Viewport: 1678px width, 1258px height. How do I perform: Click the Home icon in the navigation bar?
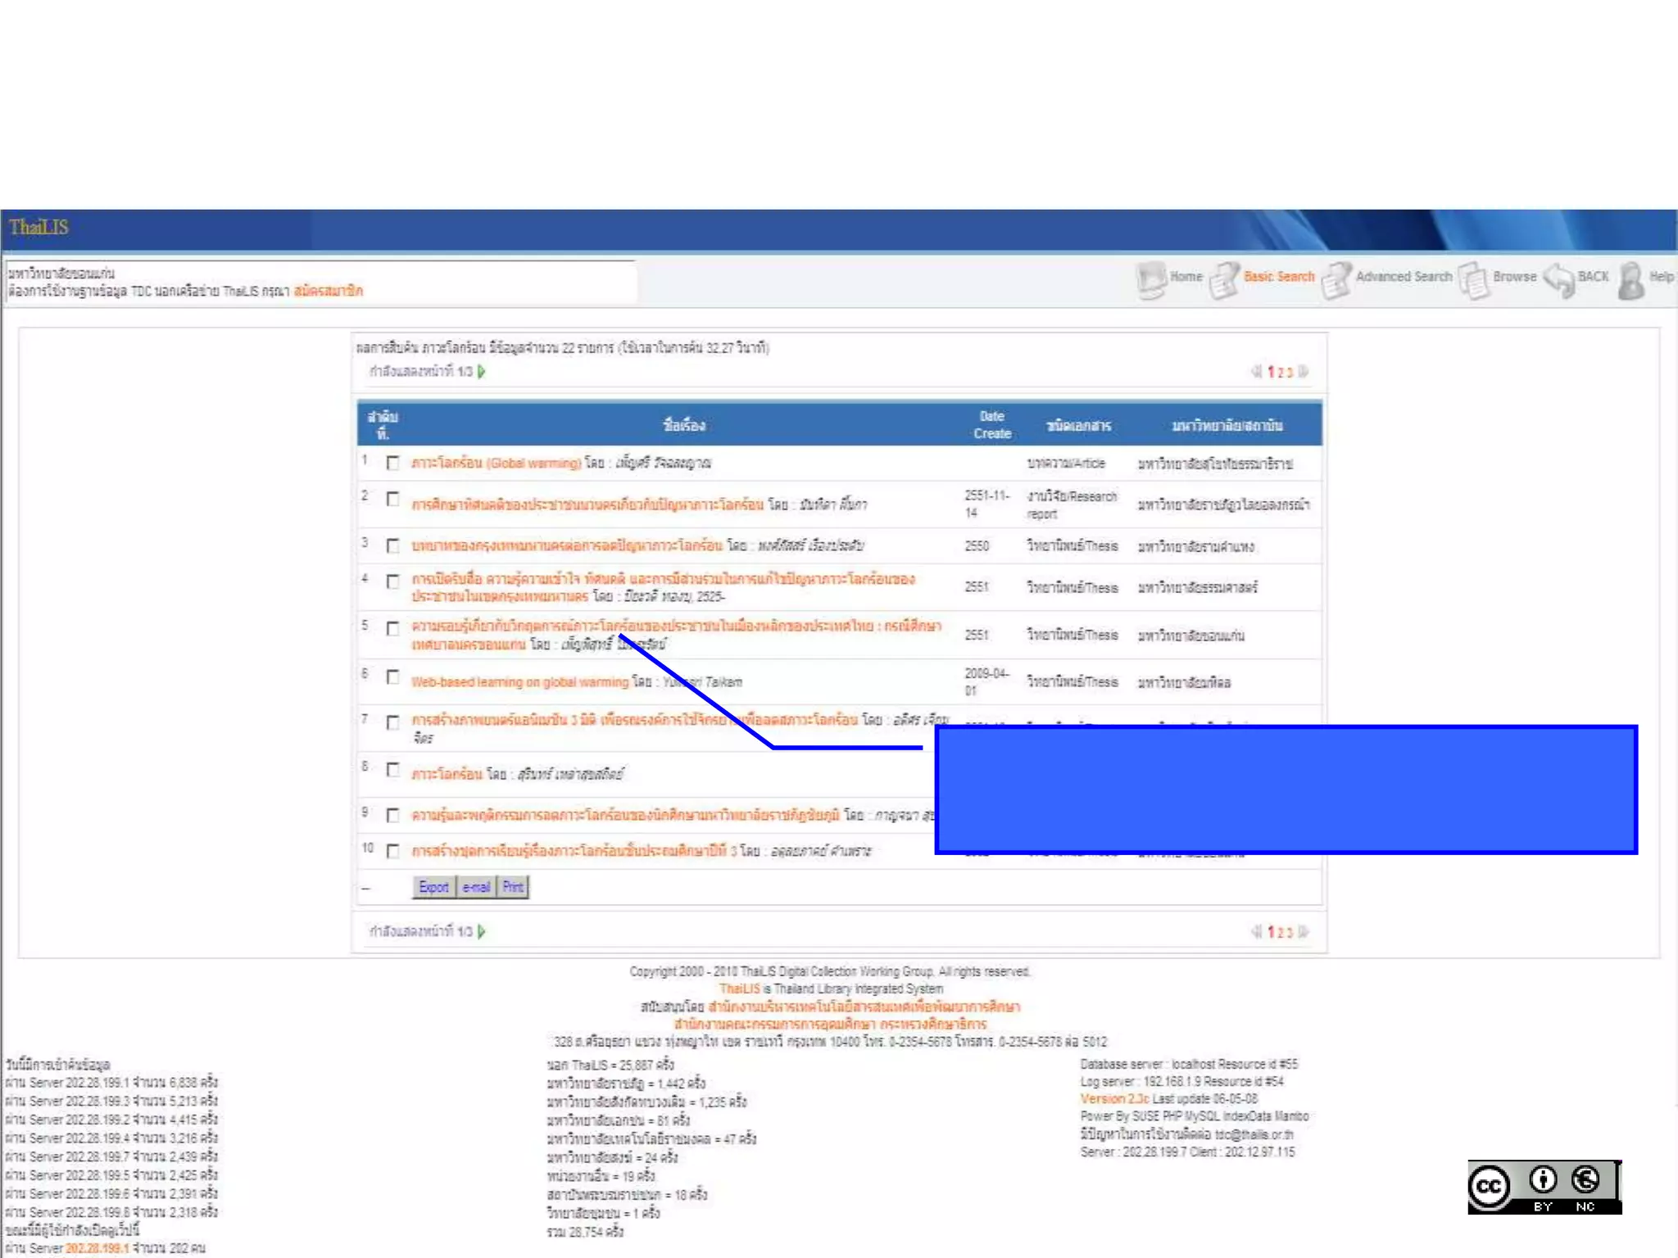[1151, 279]
